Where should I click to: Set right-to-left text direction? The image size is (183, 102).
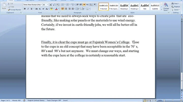(x=87, y=5)
